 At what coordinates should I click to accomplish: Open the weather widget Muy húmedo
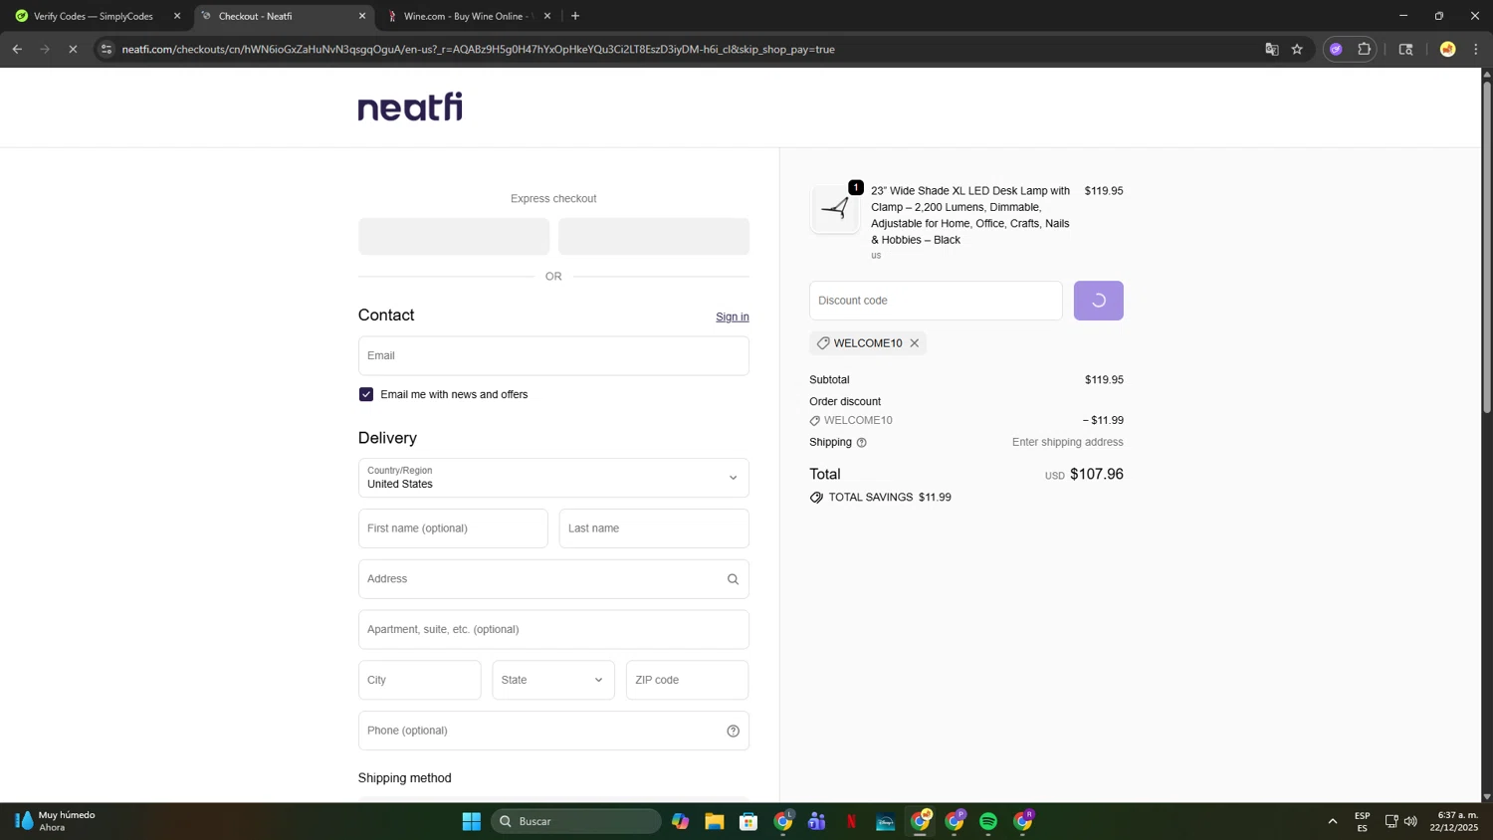coord(56,821)
